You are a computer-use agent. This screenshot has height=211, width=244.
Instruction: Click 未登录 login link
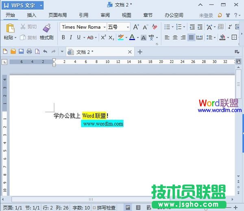tap(206, 15)
